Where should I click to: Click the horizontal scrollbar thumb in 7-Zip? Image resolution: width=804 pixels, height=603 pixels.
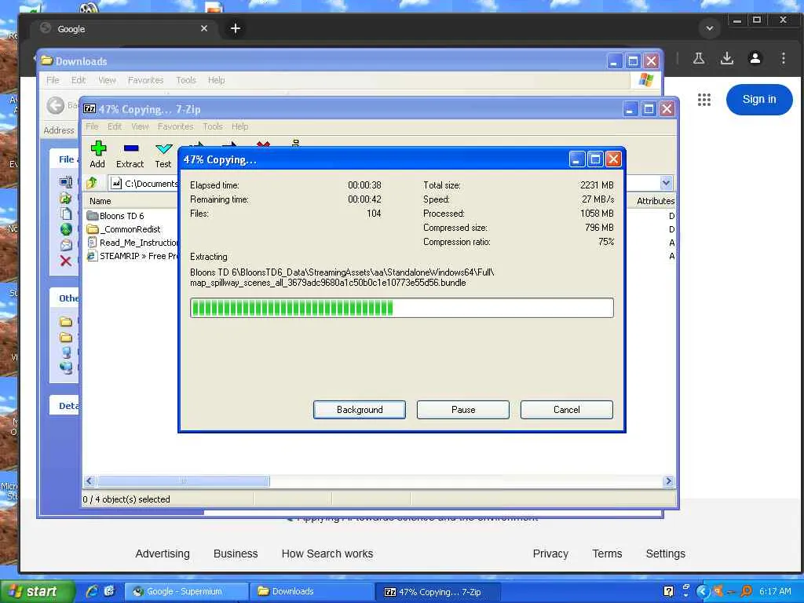coord(182,481)
